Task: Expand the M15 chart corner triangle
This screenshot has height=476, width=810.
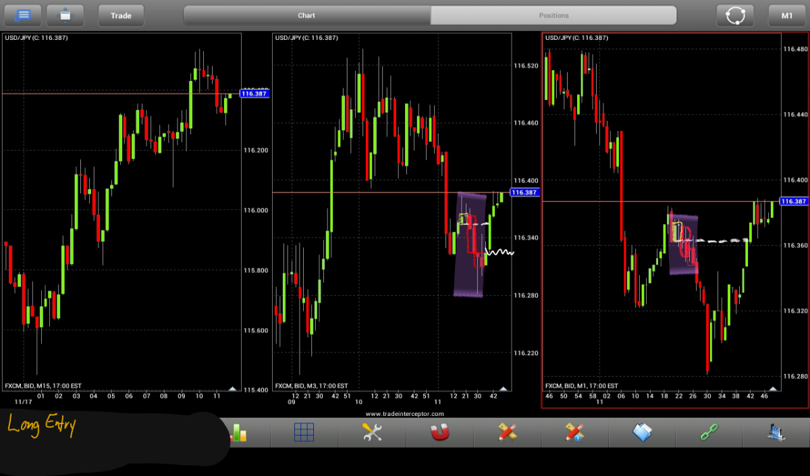Action: [x=233, y=388]
